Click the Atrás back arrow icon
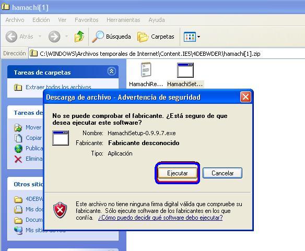The image size is (305, 251). (11, 37)
